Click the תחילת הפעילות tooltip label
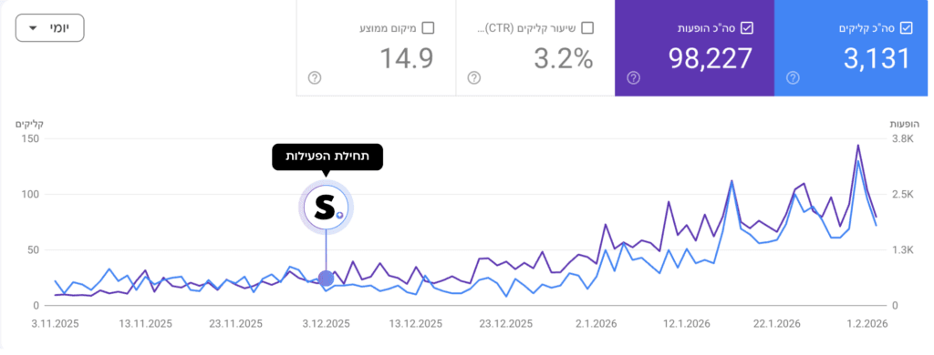The image size is (934, 355). [327, 157]
